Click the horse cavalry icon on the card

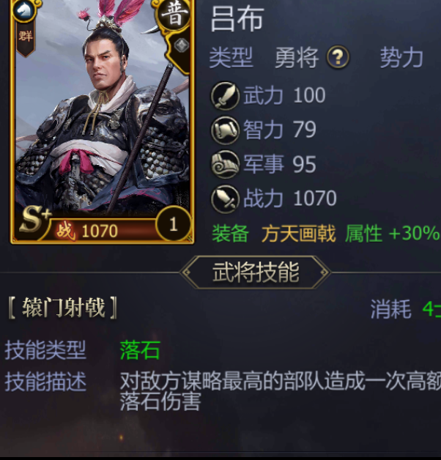coord(25,10)
